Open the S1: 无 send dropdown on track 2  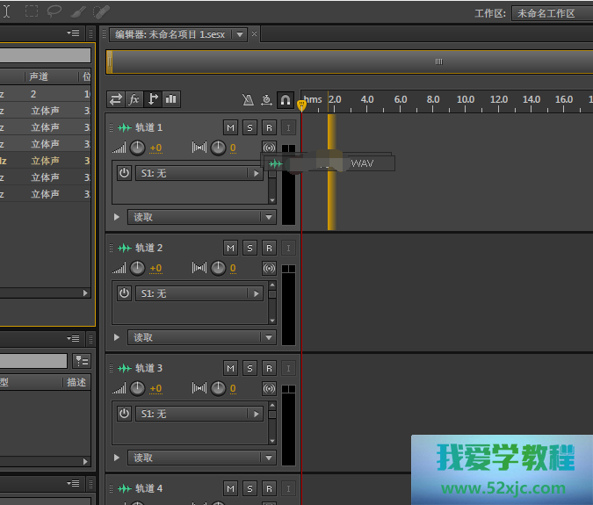(199, 293)
